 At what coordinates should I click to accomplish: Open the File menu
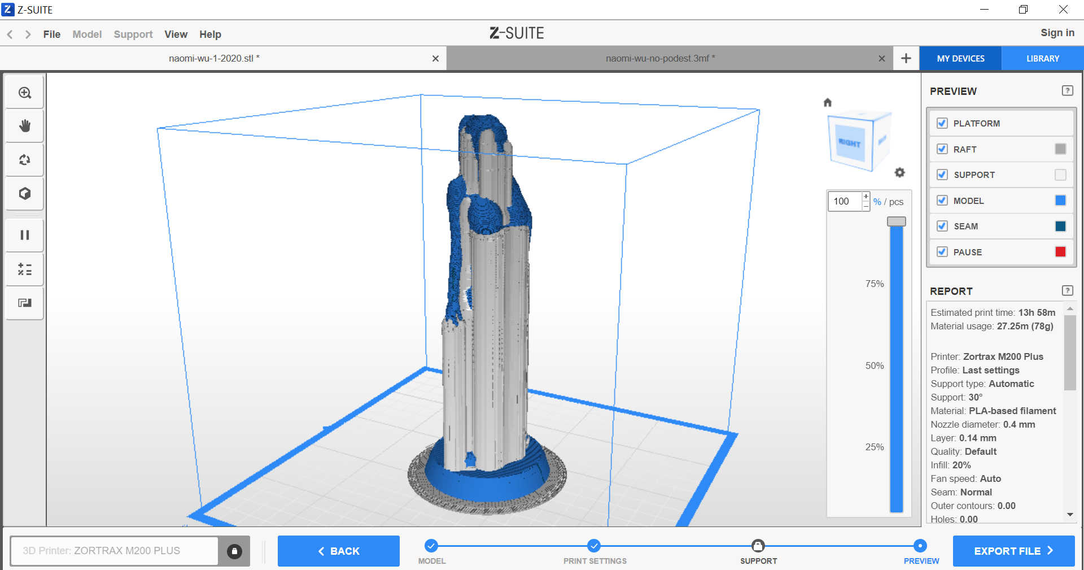(x=51, y=34)
